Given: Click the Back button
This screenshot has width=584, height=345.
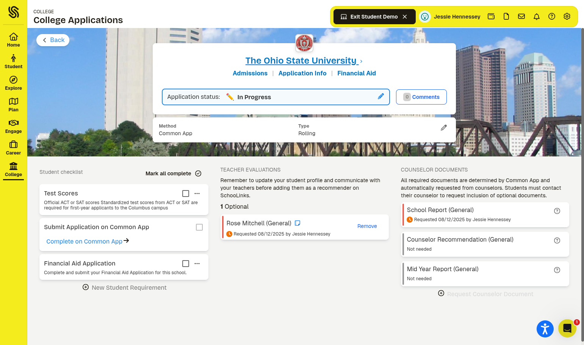Looking at the screenshot, I should (x=53, y=40).
